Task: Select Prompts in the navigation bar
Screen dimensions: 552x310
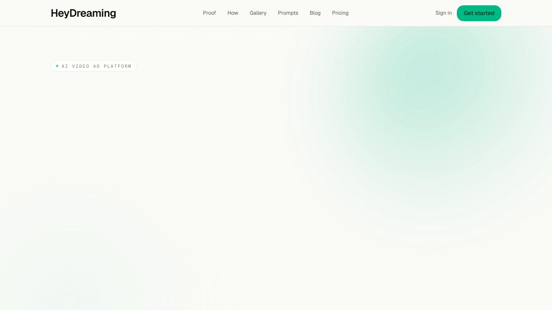Action: tap(288, 13)
